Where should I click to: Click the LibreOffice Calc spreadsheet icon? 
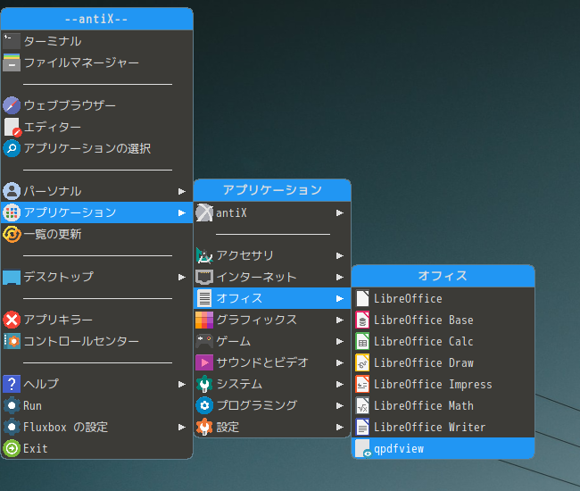(x=362, y=342)
